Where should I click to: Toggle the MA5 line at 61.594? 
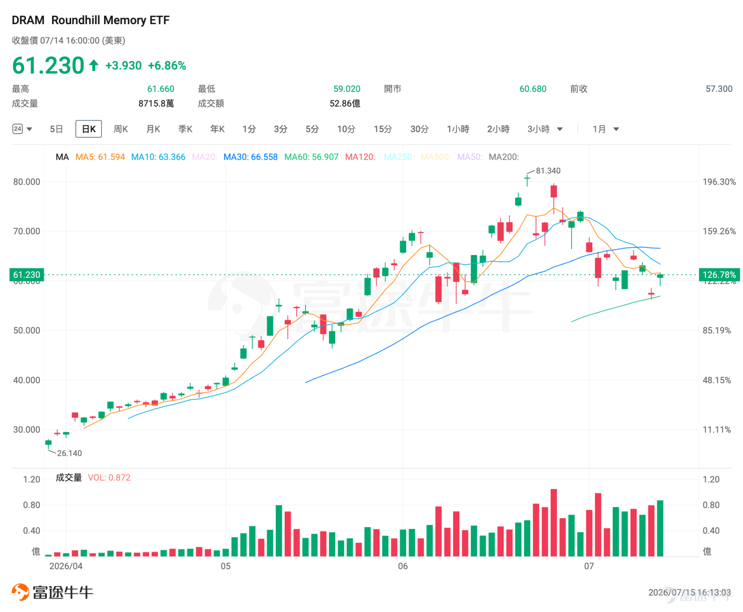coord(100,157)
